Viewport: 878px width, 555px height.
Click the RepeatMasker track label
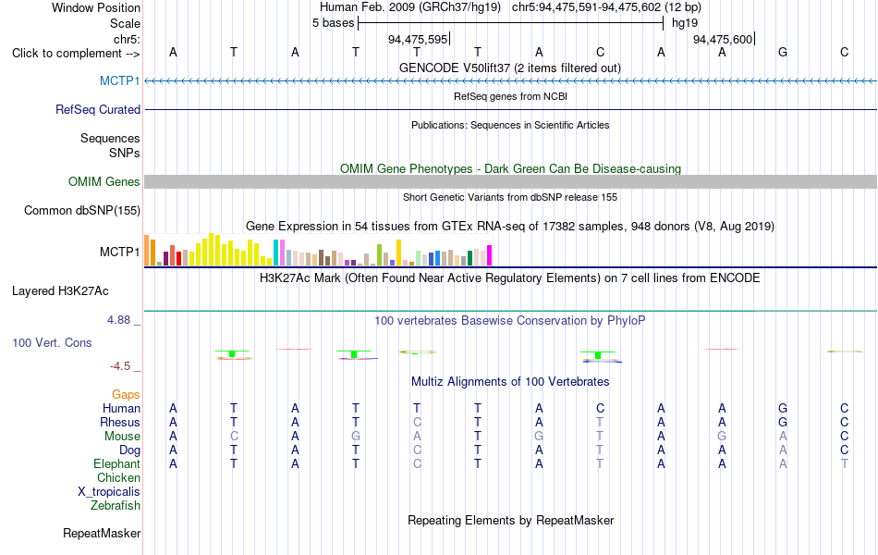102,533
